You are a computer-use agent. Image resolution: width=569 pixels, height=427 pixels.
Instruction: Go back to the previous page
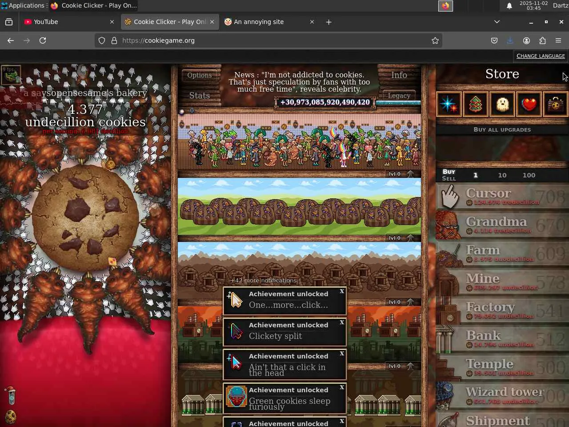coord(11,40)
